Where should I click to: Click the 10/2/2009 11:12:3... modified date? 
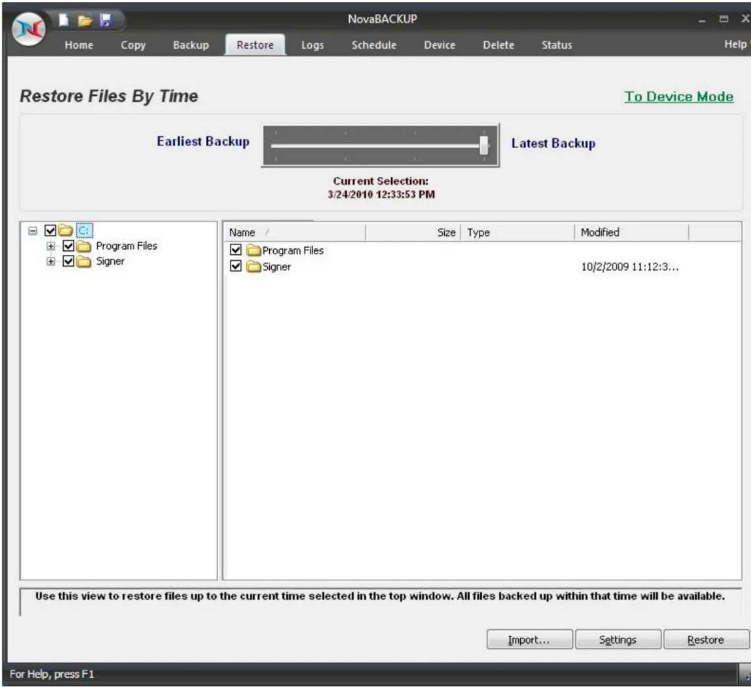(630, 267)
